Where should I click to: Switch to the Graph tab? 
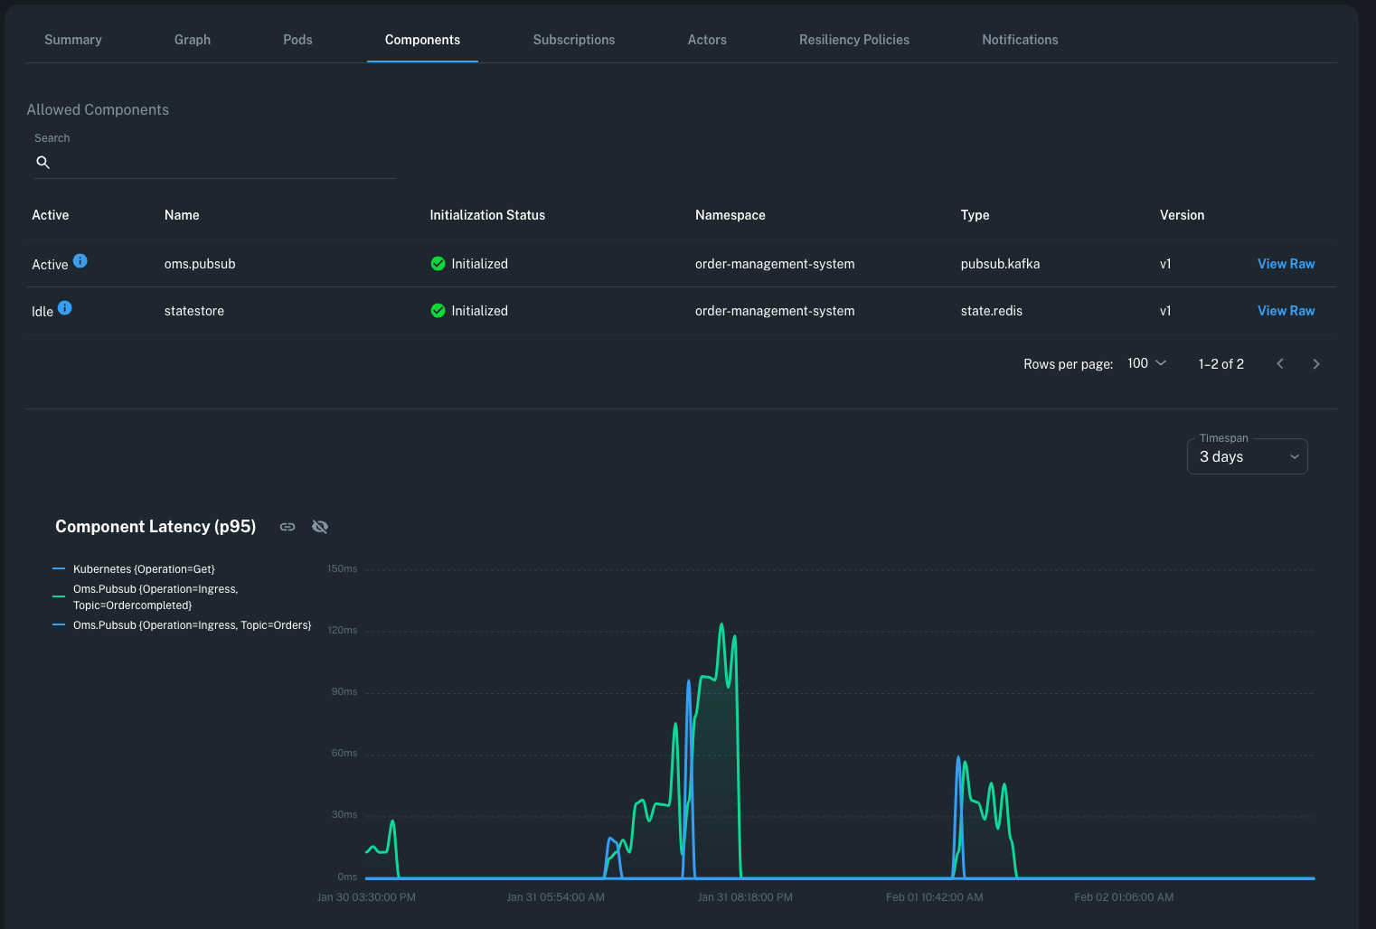coord(193,40)
